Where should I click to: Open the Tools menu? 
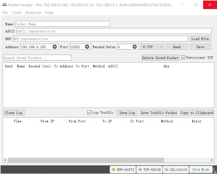pyautogui.click(x=16, y=13)
